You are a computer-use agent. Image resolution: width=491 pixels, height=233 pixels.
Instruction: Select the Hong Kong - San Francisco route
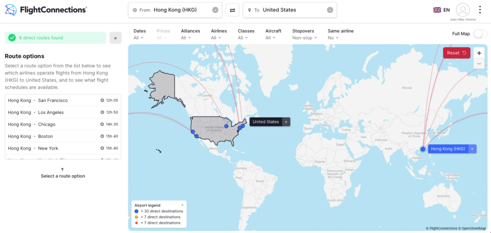click(63, 100)
